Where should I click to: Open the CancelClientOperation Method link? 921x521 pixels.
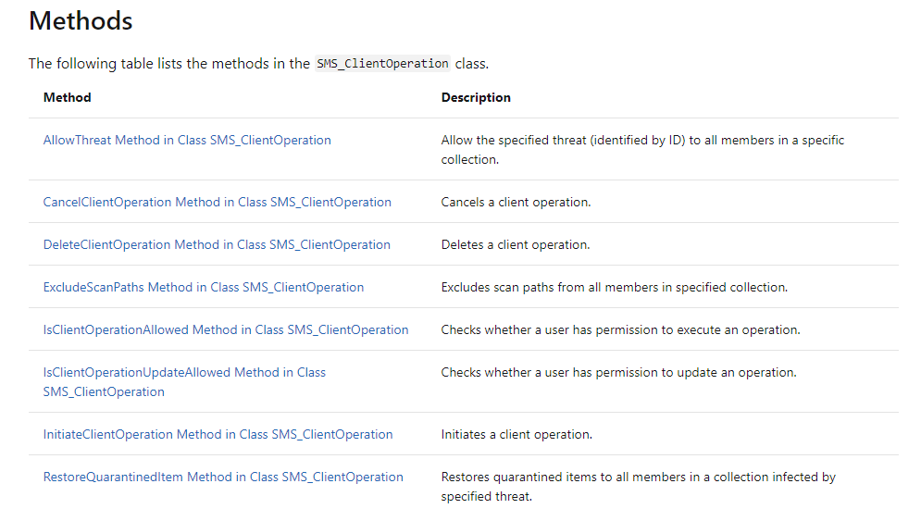[x=217, y=202]
